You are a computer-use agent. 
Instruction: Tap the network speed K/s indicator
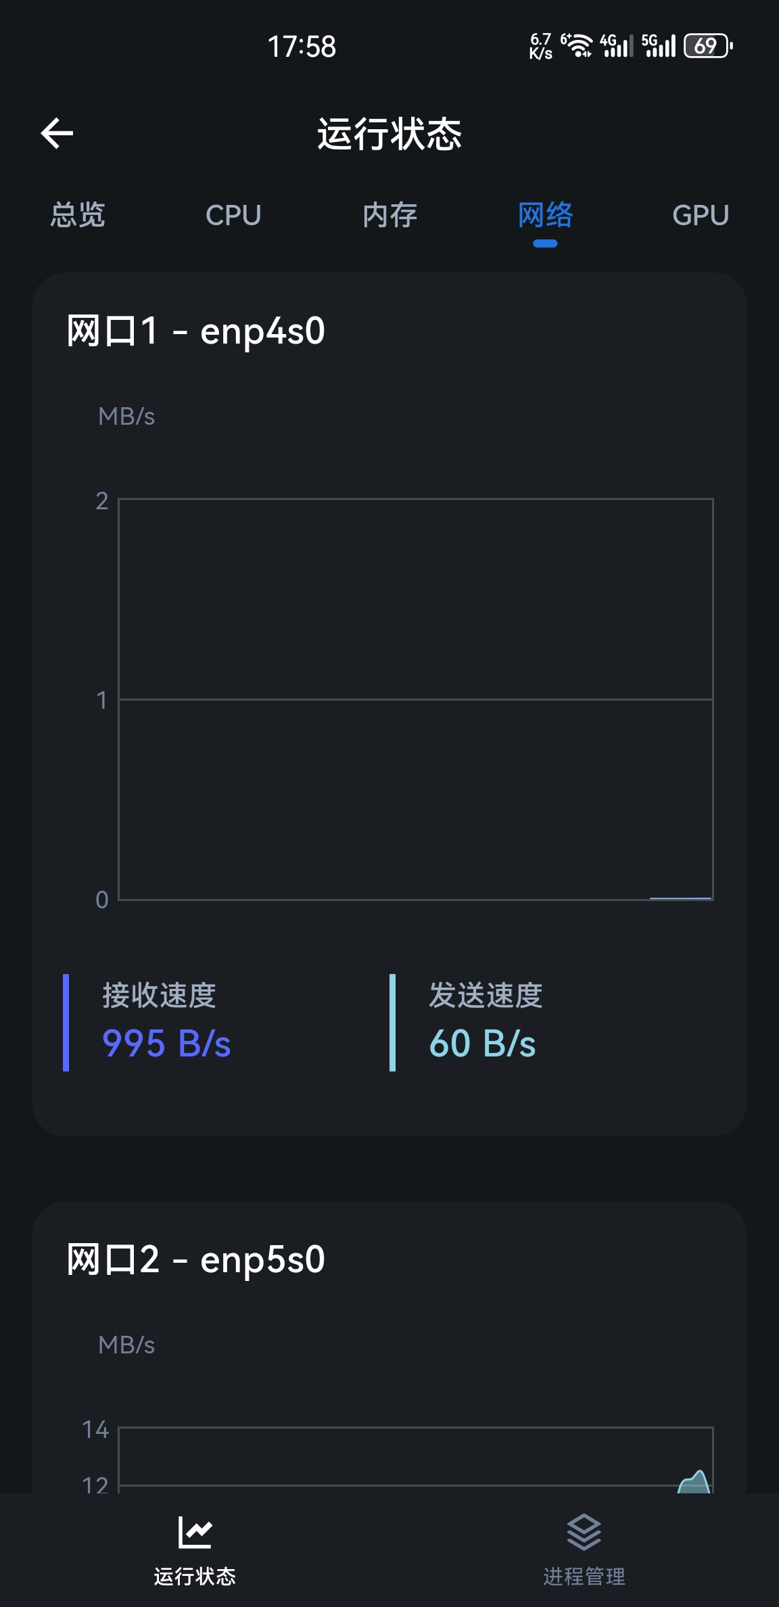(541, 46)
